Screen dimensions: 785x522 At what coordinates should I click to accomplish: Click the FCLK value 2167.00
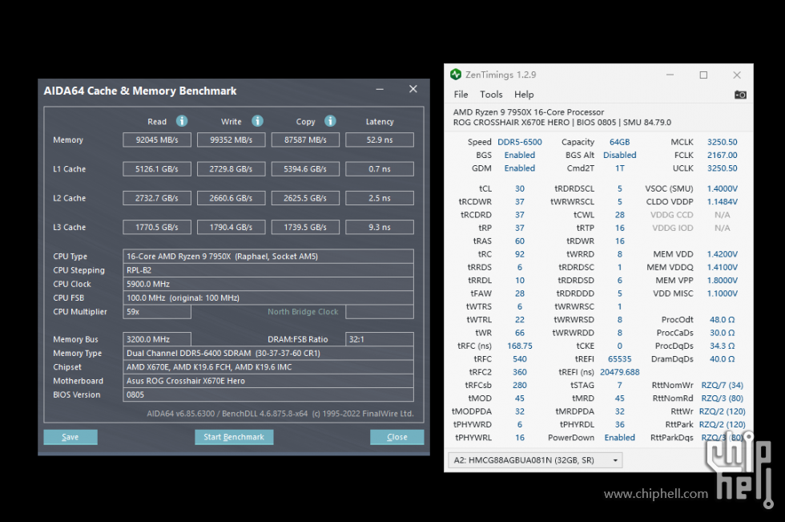[722, 155]
